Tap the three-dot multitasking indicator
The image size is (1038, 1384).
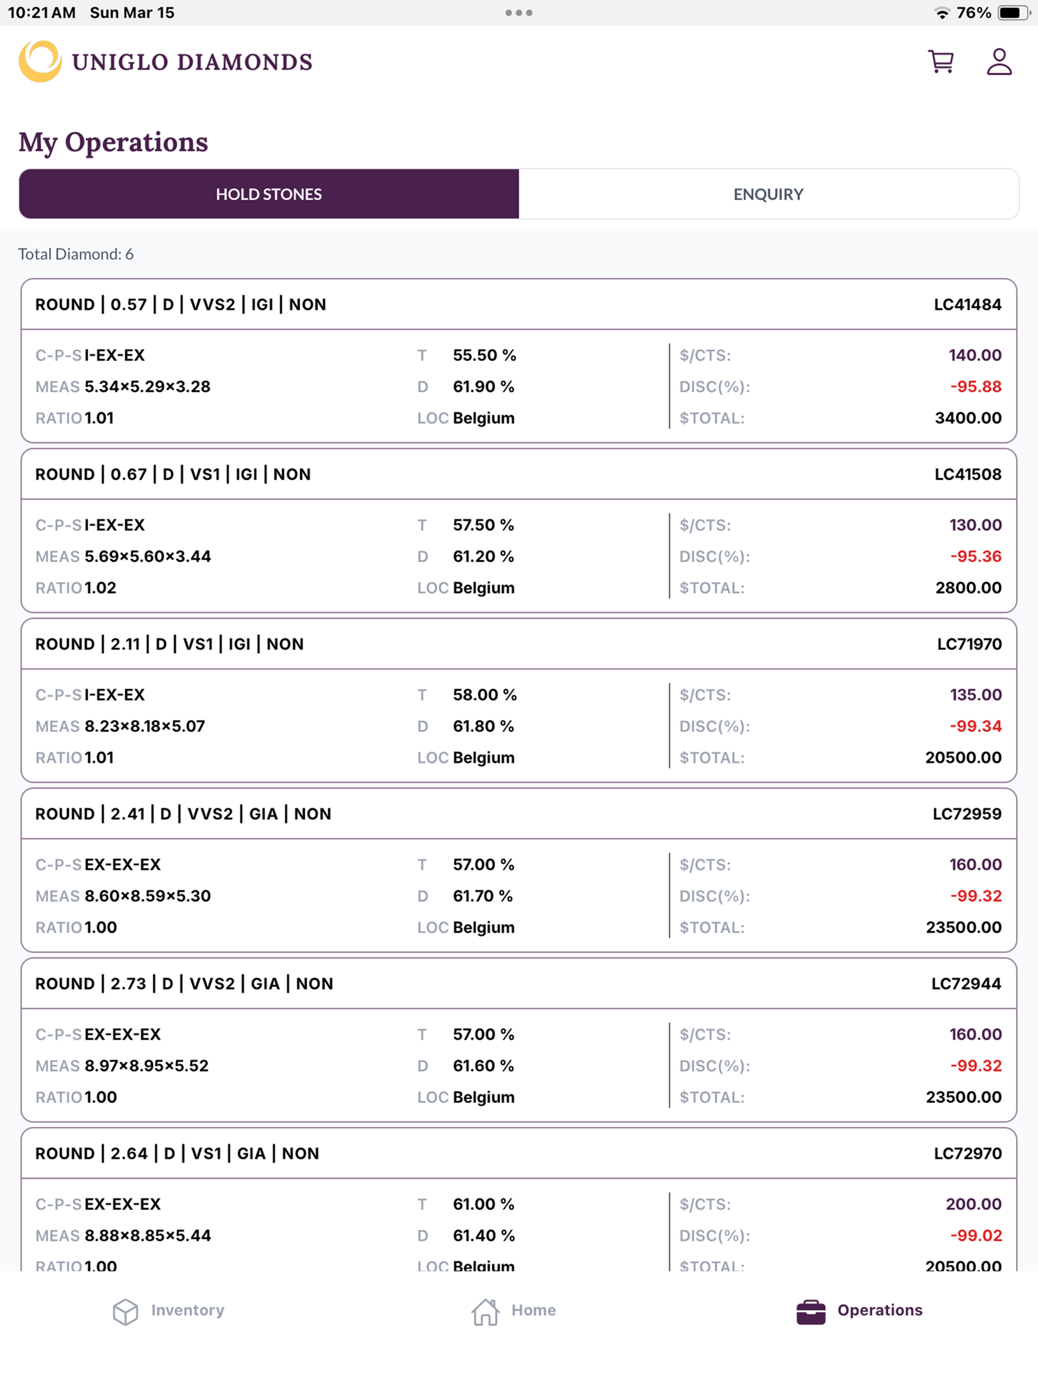(x=518, y=13)
